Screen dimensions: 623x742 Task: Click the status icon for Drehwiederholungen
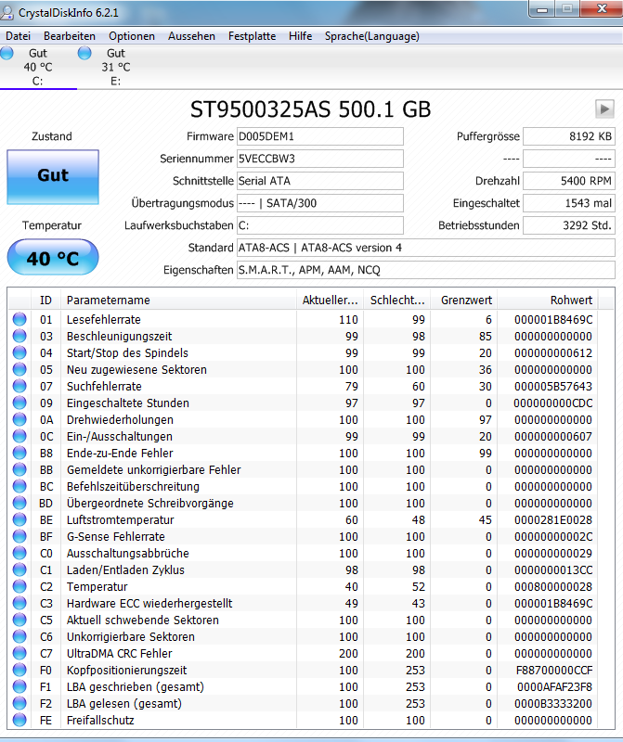[19, 420]
